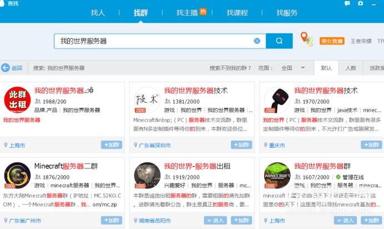Sort results by 默认
384x229 pixels.
326,68
